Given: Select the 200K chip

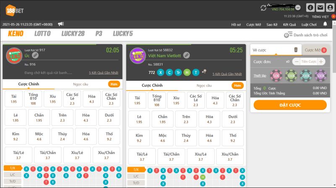Looking at the screenshot, I should 306,76.
